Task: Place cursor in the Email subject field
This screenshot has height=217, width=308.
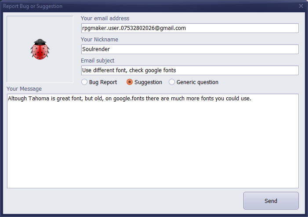Action: pyautogui.click(x=189, y=70)
